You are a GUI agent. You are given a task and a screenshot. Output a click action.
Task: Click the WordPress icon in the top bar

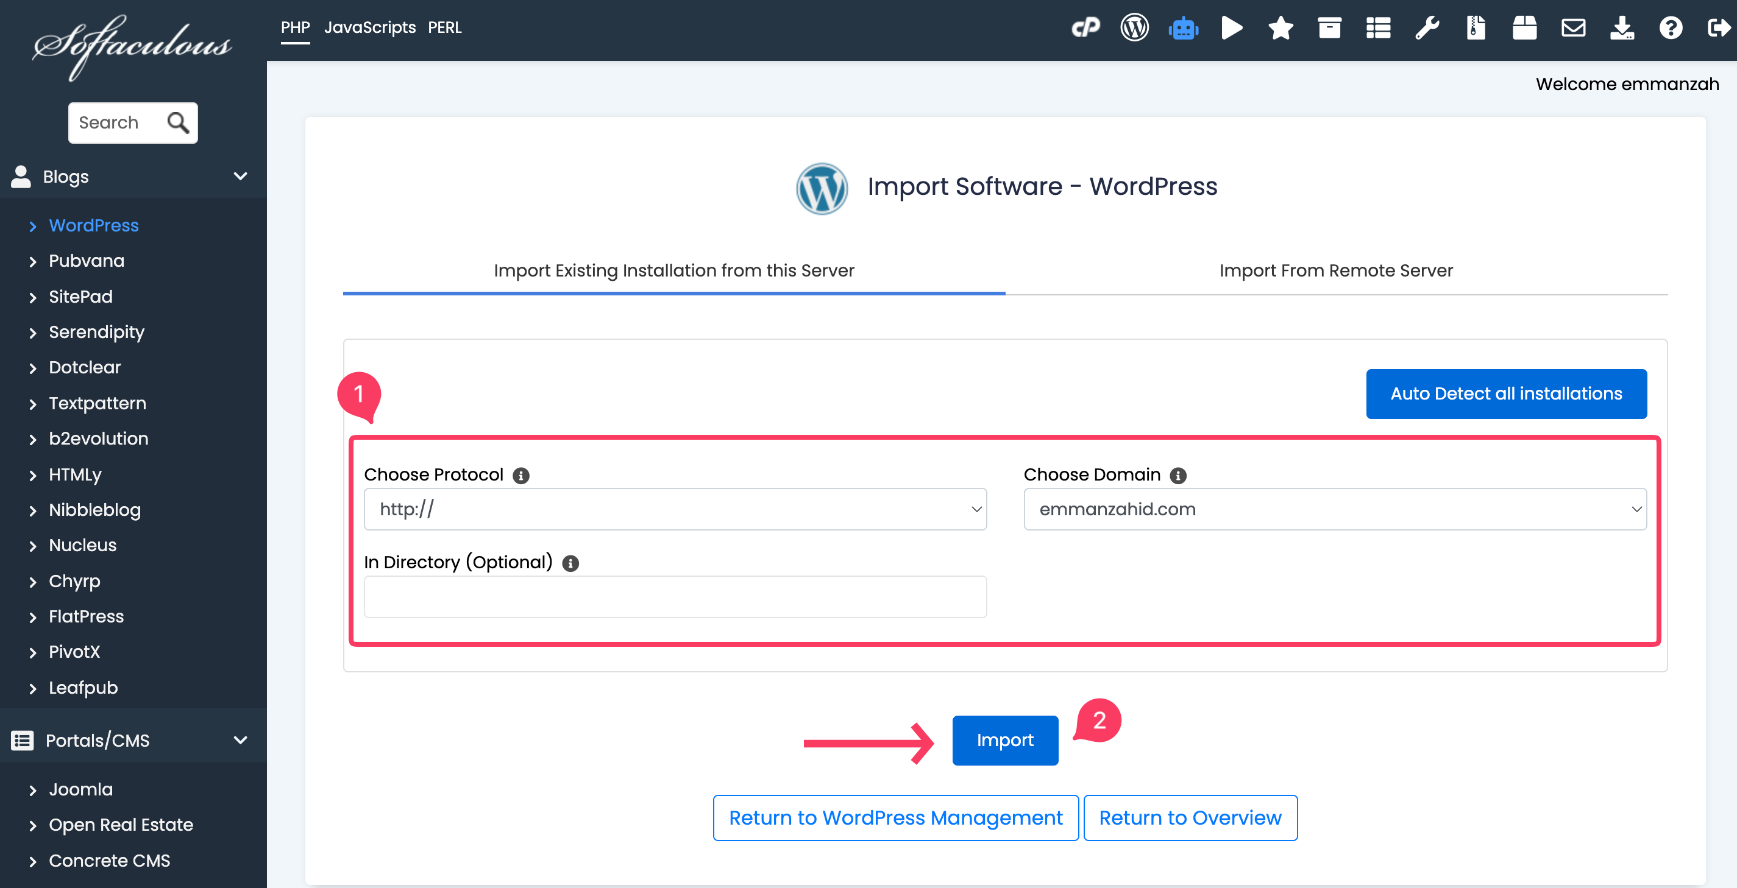(x=1135, y=27)
